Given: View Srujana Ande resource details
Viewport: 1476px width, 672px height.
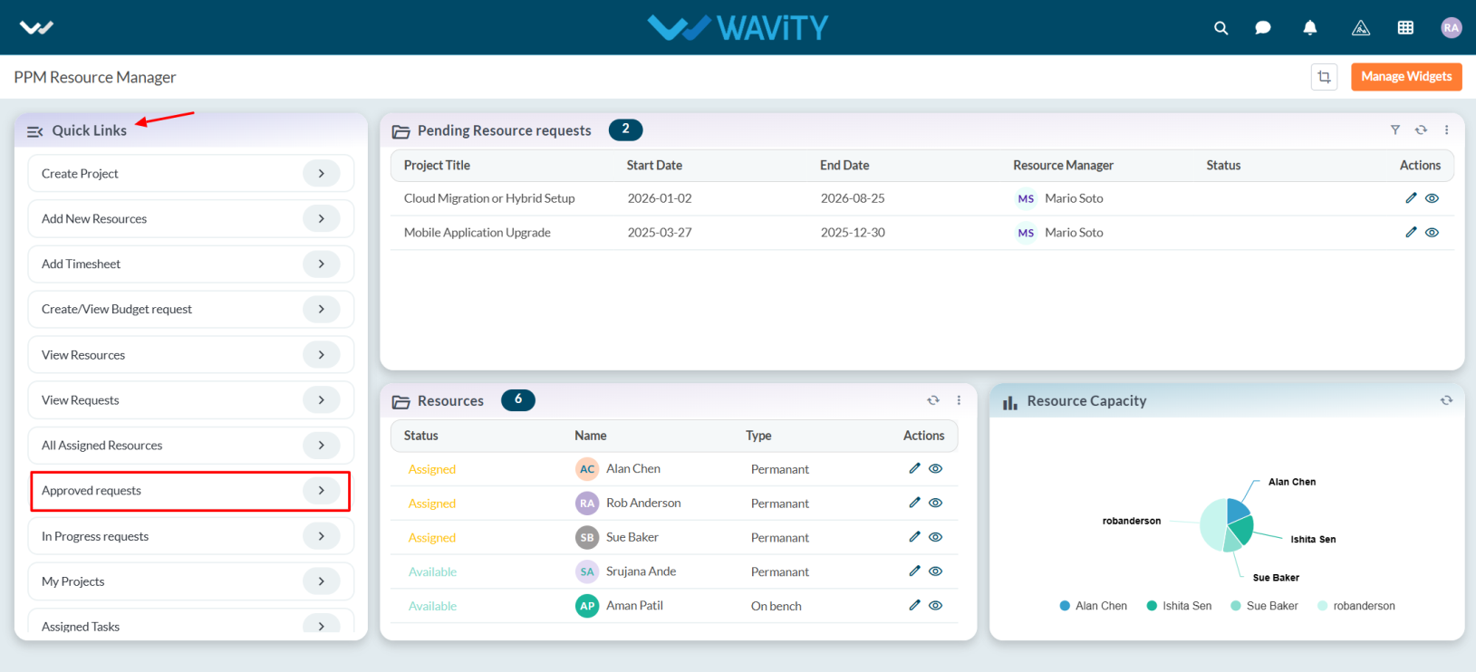Looking at the screenshot, I should click(935, 571).
